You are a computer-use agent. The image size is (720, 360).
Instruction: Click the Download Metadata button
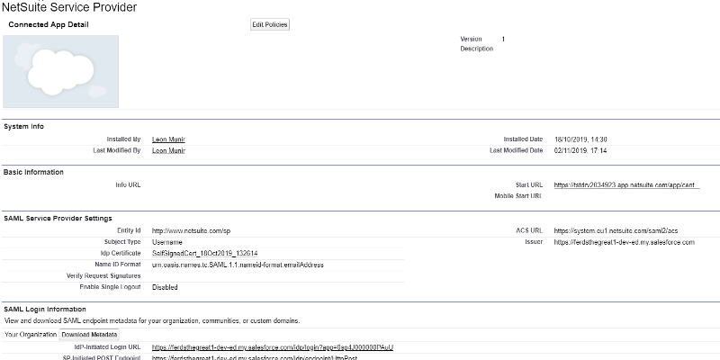89,335
